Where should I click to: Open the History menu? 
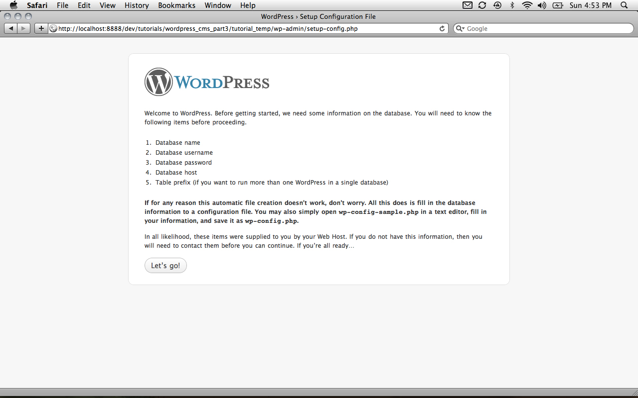(x=137, y=5)
